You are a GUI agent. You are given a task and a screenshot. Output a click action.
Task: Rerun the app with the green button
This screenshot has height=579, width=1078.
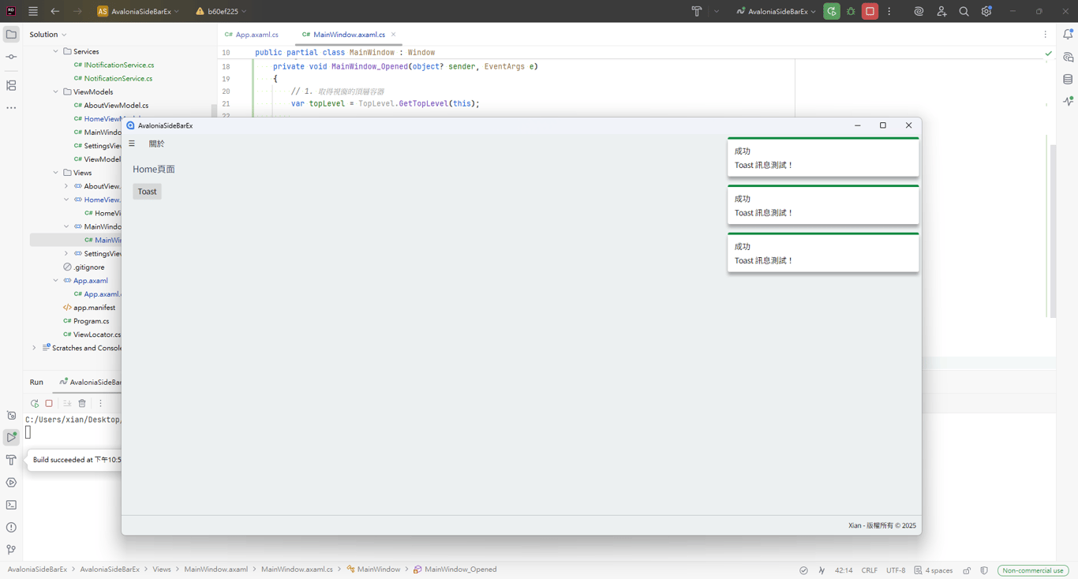(x=832, y=11)
